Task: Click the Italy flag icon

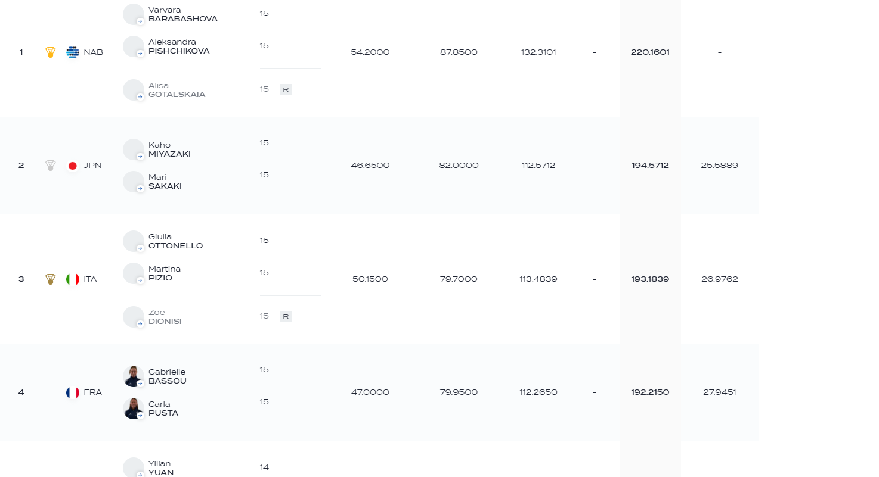Action: click(x=73, y=279)
